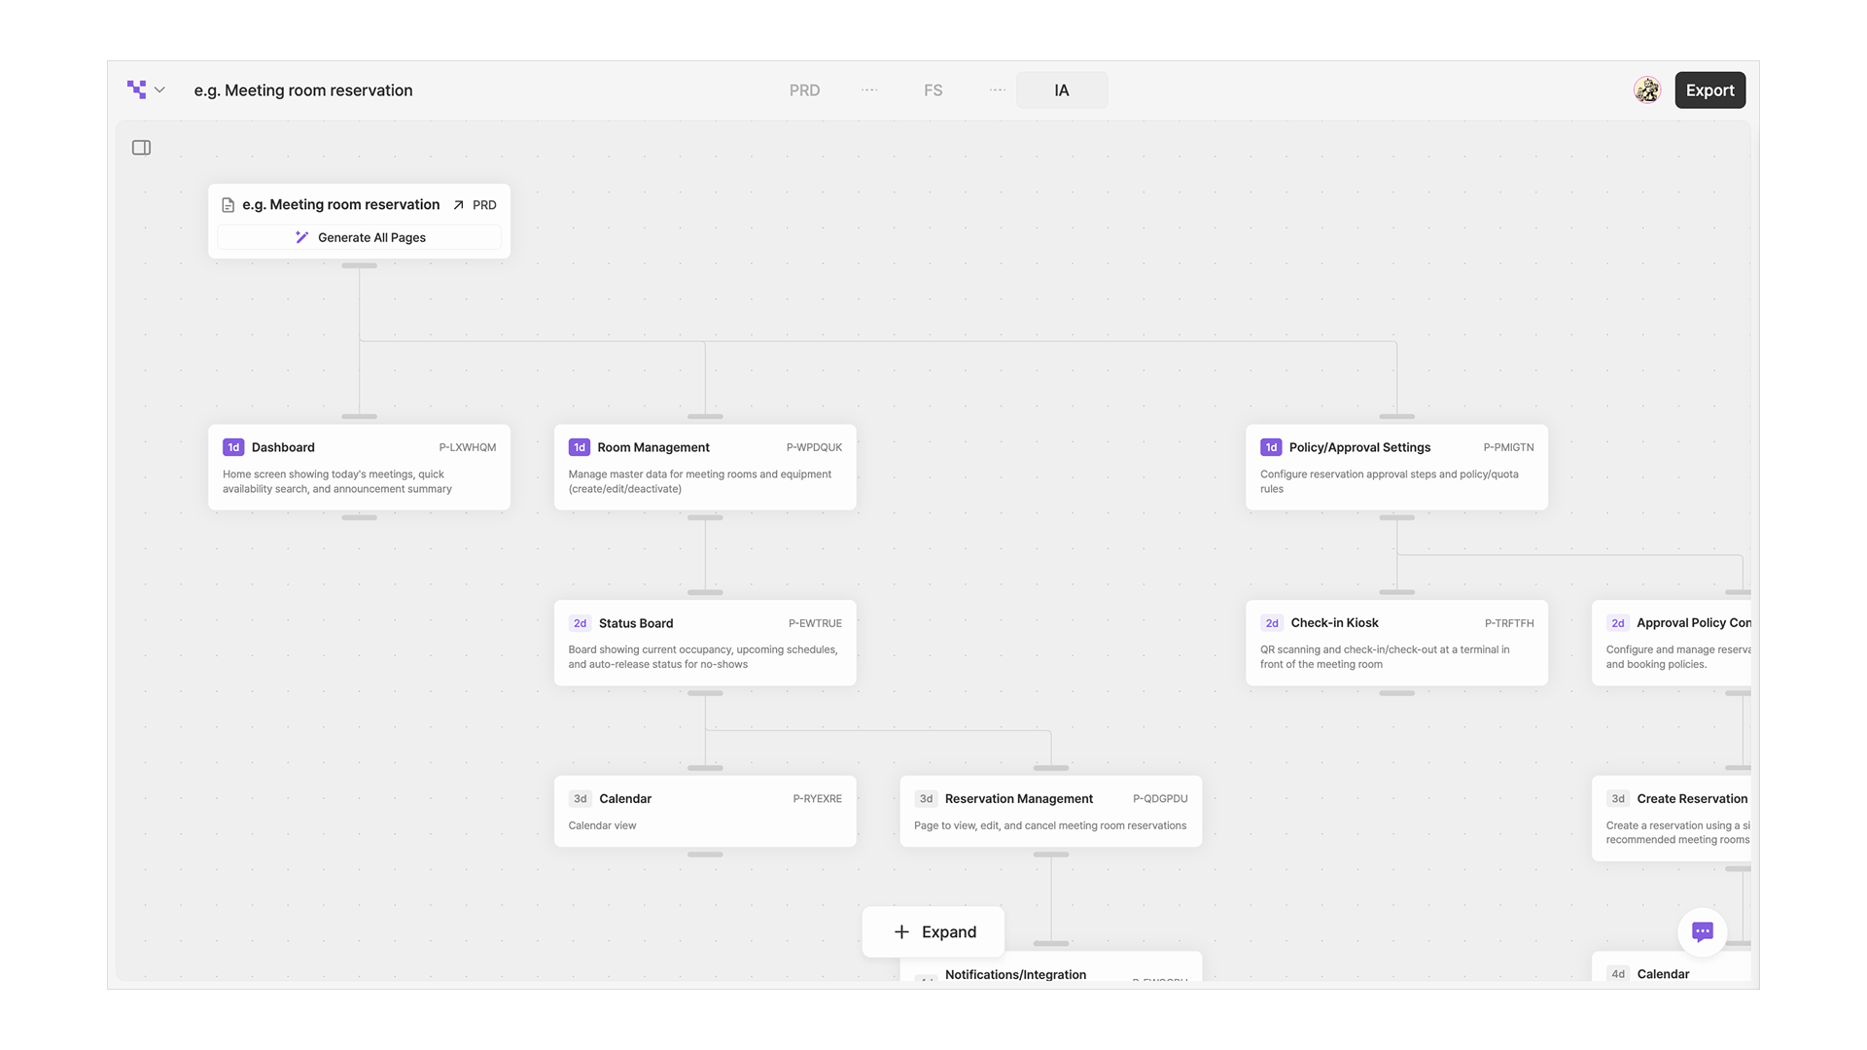Screen dimensions: 1867x1050
Task: Edit the project title Meeting room reservation
Action: [303, 90]
